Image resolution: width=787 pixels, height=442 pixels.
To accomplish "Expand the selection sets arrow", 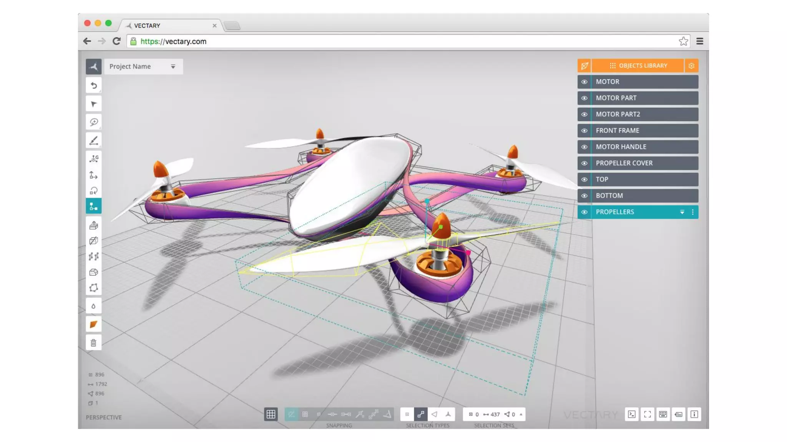I will [521, 414].
